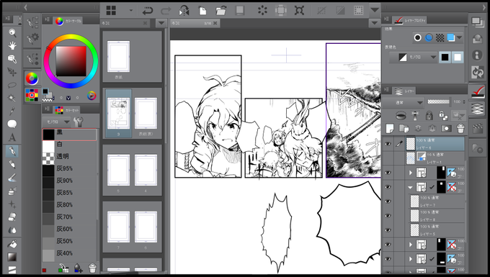Select the Move layer tool
The image size is (490, 277).
pyautogui.click(x=12, y=72)
